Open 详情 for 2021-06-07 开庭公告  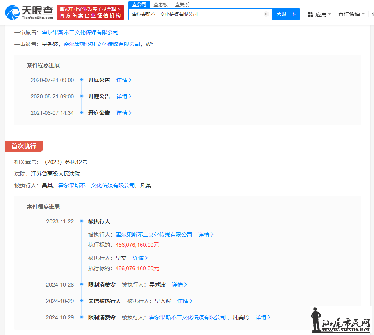[124, 113]
